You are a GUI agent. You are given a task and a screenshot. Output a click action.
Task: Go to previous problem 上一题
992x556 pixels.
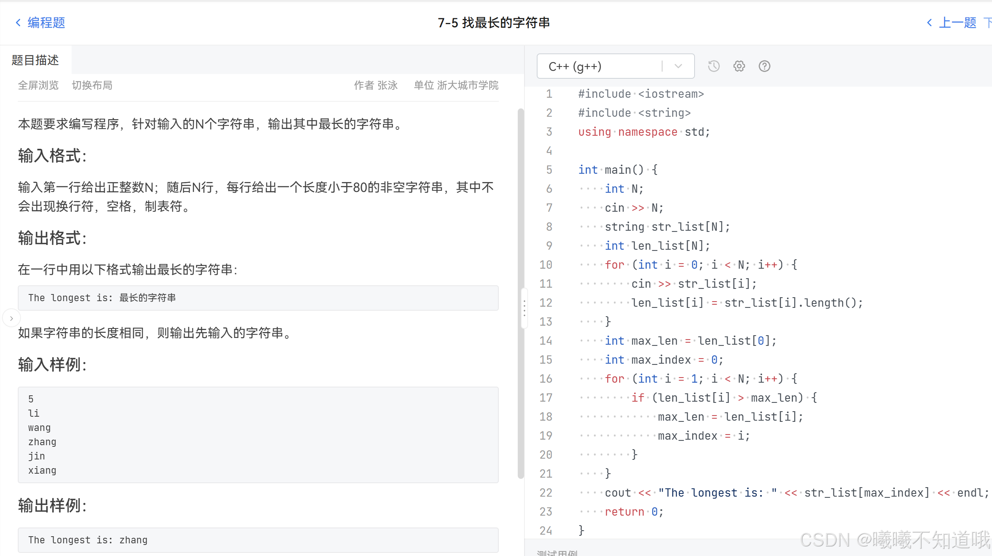[x=958, y=23]
